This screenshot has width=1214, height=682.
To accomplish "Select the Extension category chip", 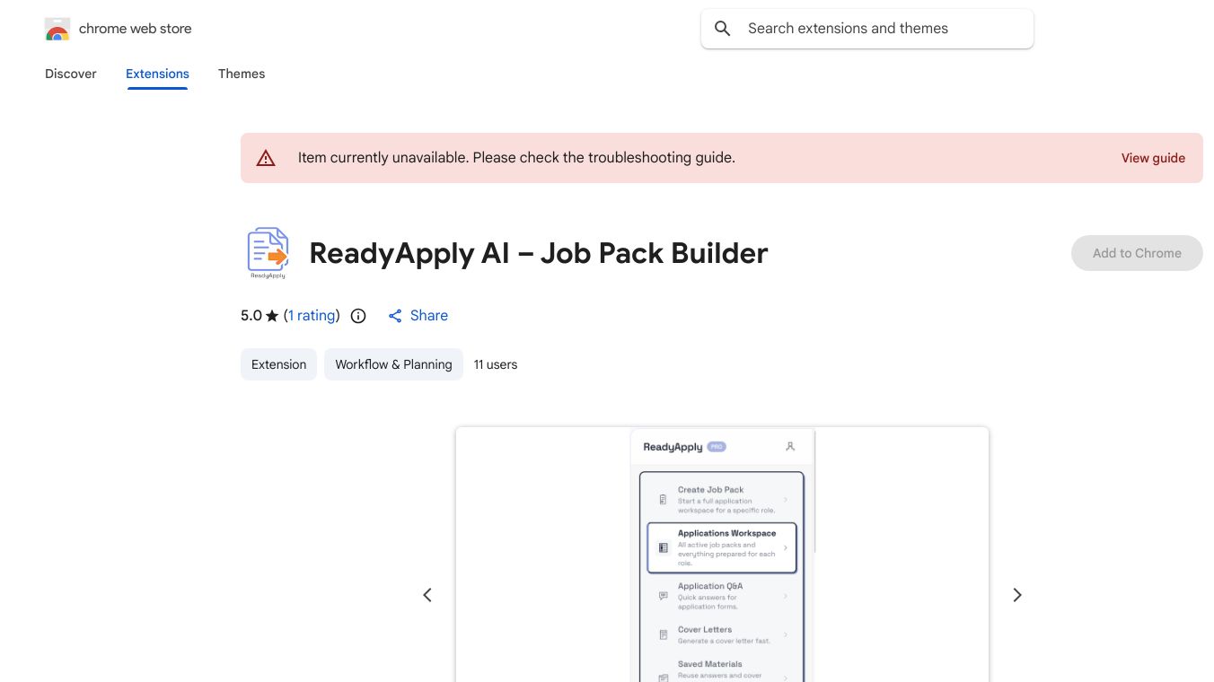I will coord(278,364).
